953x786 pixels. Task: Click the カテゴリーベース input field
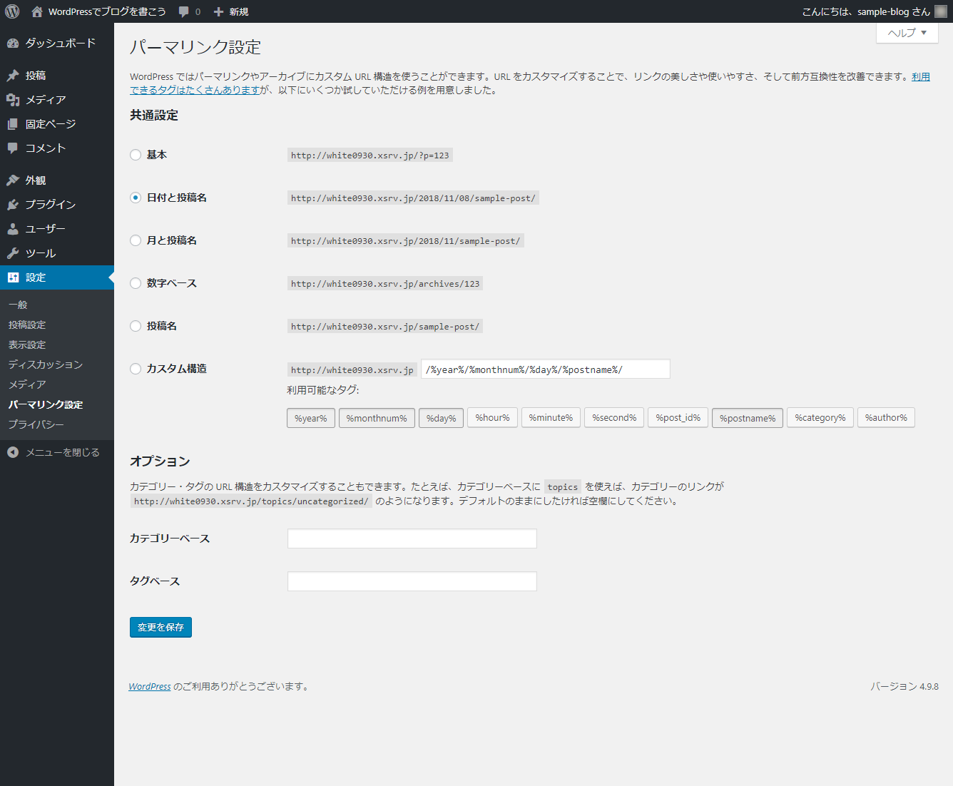coord(412,539)
